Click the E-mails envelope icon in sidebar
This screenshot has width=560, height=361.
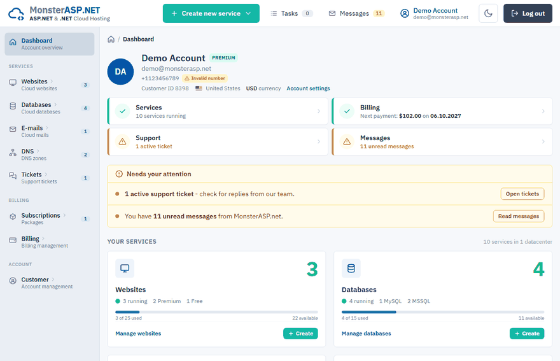click(x=13, y=129)
